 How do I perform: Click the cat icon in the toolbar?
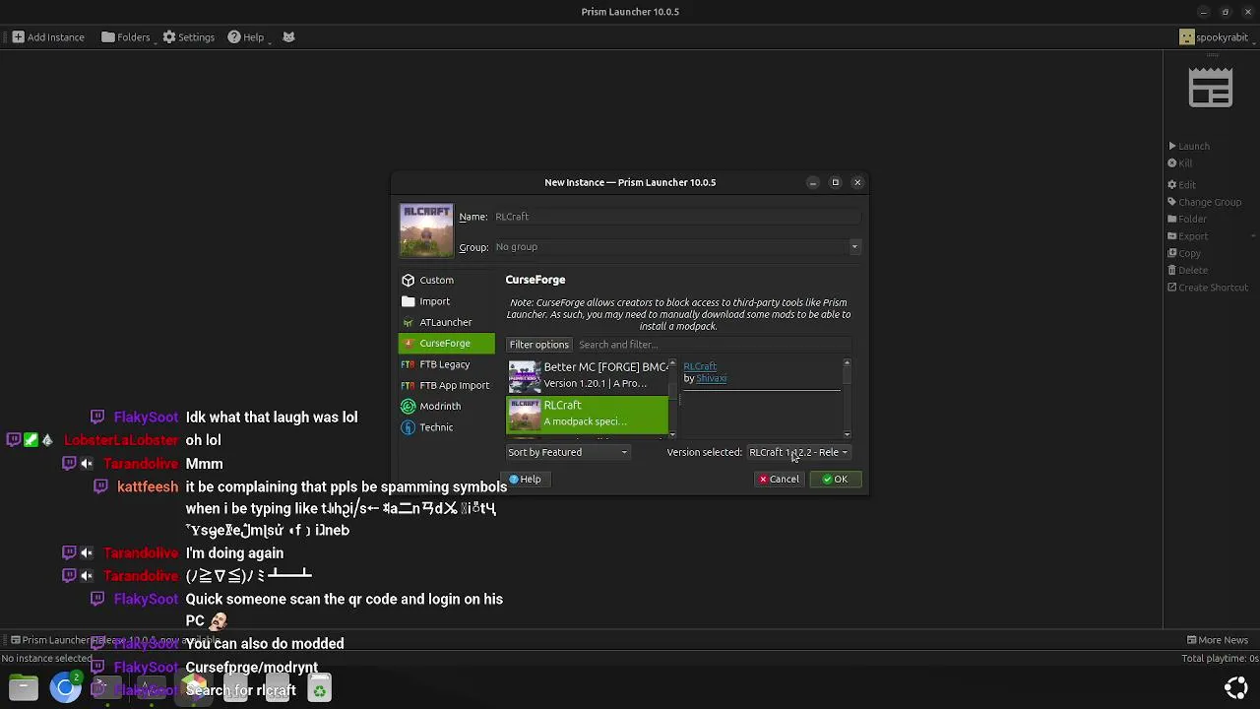click(288, 37)
